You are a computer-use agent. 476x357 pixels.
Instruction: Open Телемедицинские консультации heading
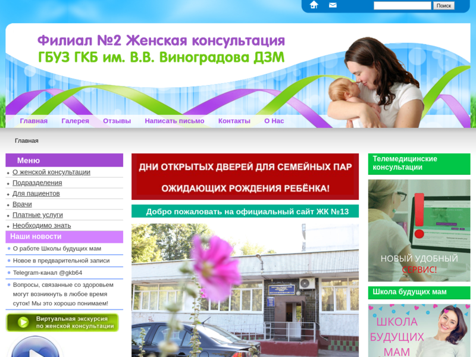click(x=419, y=164)
